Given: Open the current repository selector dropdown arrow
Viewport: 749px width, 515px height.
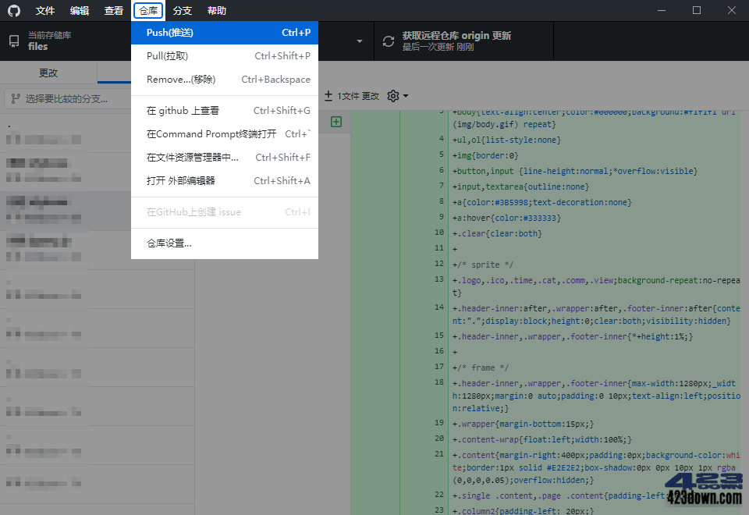Looking at the screenshot, I should (x=360, y=41).
